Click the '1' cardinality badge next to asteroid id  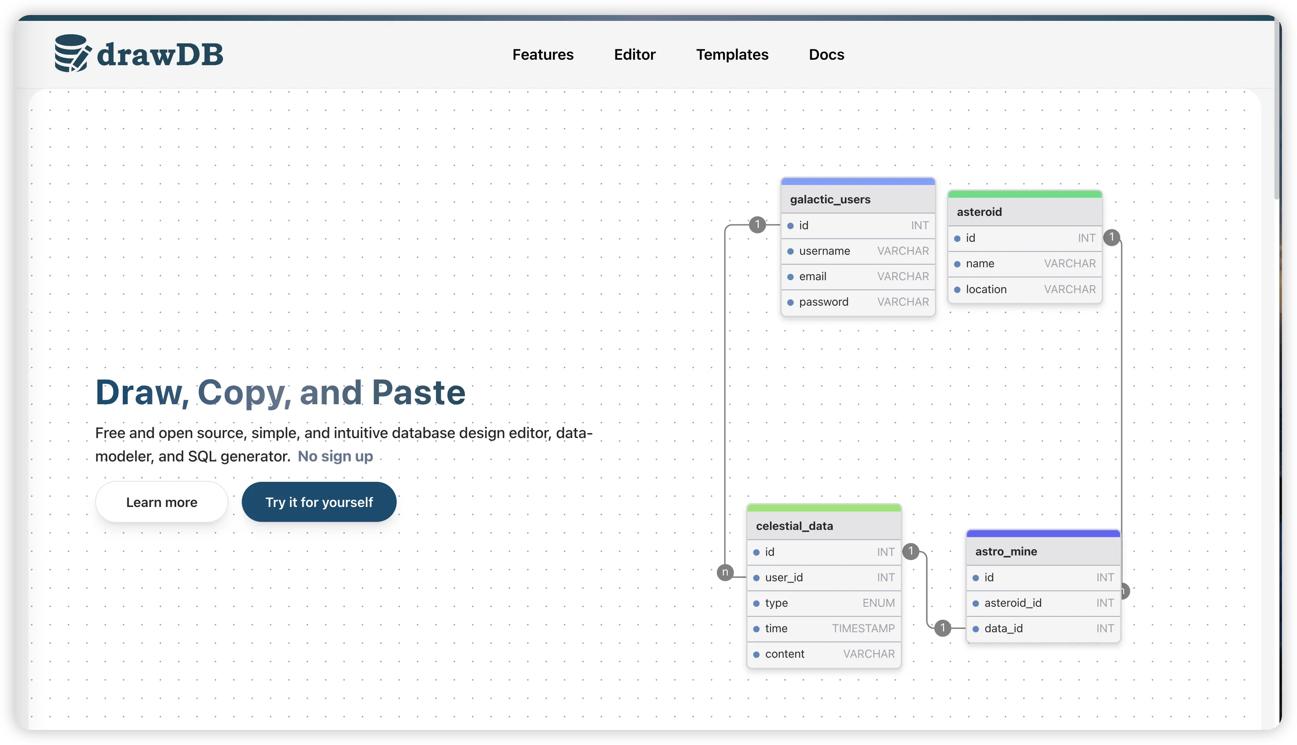(x=1111, y=238)
